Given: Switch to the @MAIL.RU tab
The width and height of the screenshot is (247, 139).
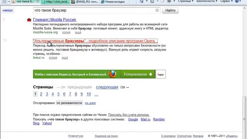Looking at the screenshot, I should [85, 2].
